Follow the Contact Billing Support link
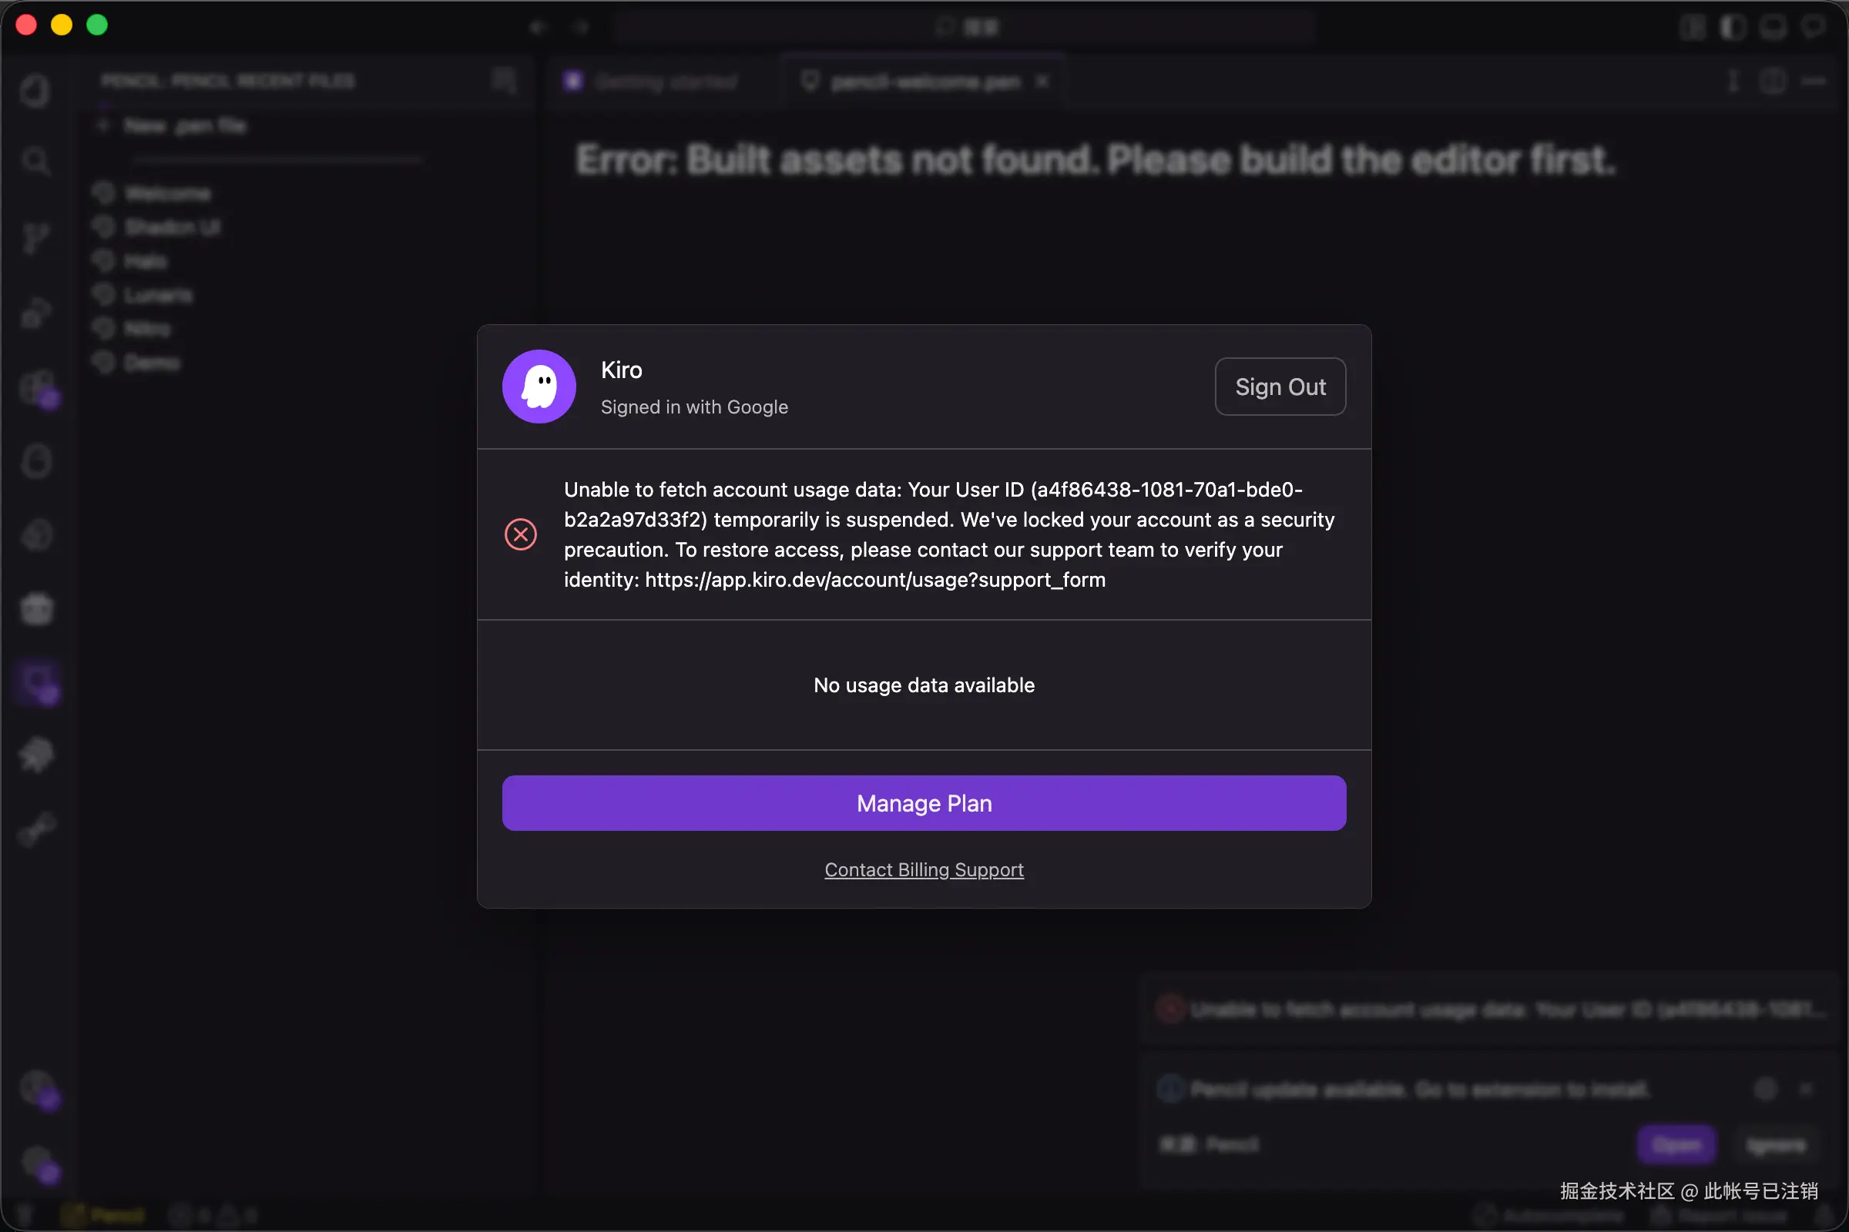1849x1232 pixels. point(924,870)
